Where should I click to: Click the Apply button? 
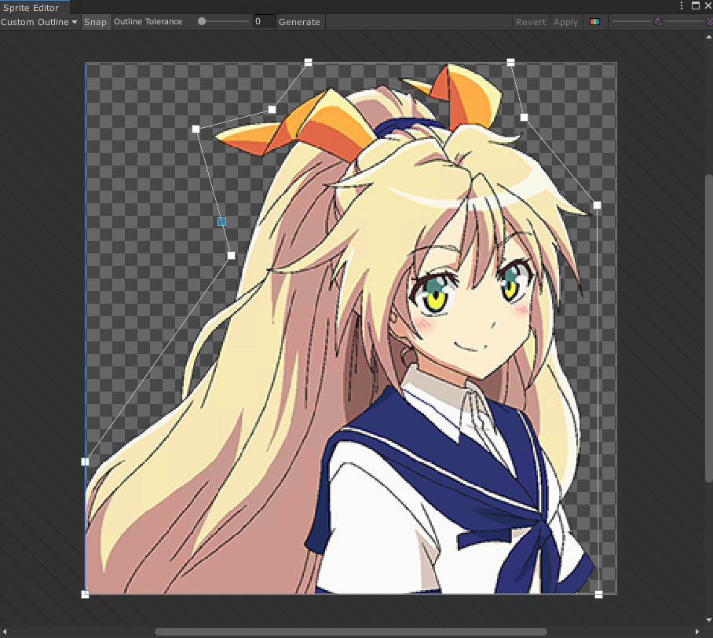[x=565, y=22]
